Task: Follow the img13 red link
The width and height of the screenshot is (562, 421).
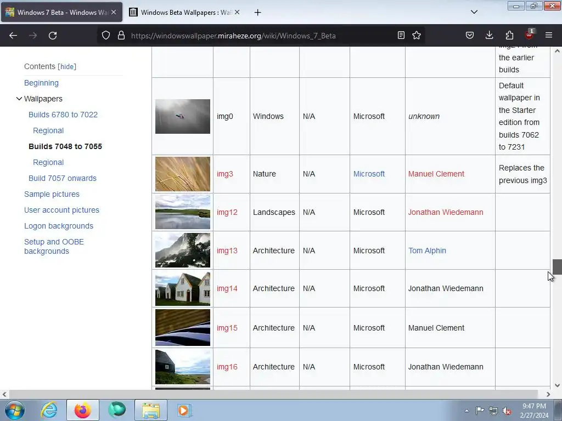Action: point(227,251)
